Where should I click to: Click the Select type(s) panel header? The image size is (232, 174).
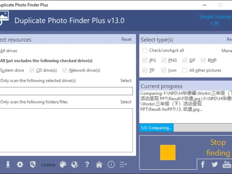point(186,39)
